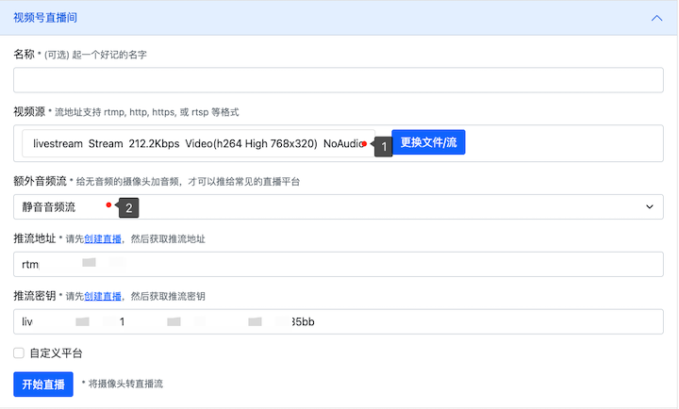Viewport: 679px width, 409px height.
Task: Click the 视频号直播间 header title
Action: pos(52,17)
